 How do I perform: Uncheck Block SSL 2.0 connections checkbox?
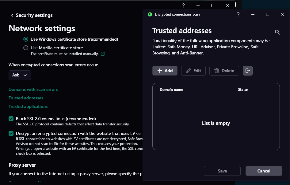[x=11, y=119]
